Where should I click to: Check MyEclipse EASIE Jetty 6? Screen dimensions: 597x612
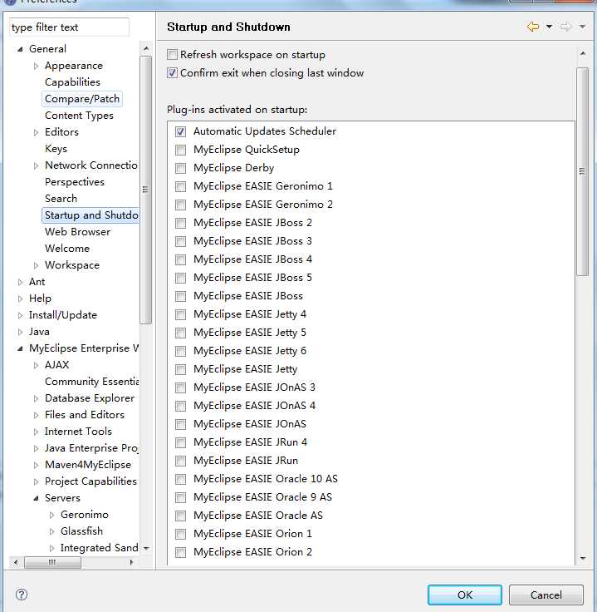180,351
